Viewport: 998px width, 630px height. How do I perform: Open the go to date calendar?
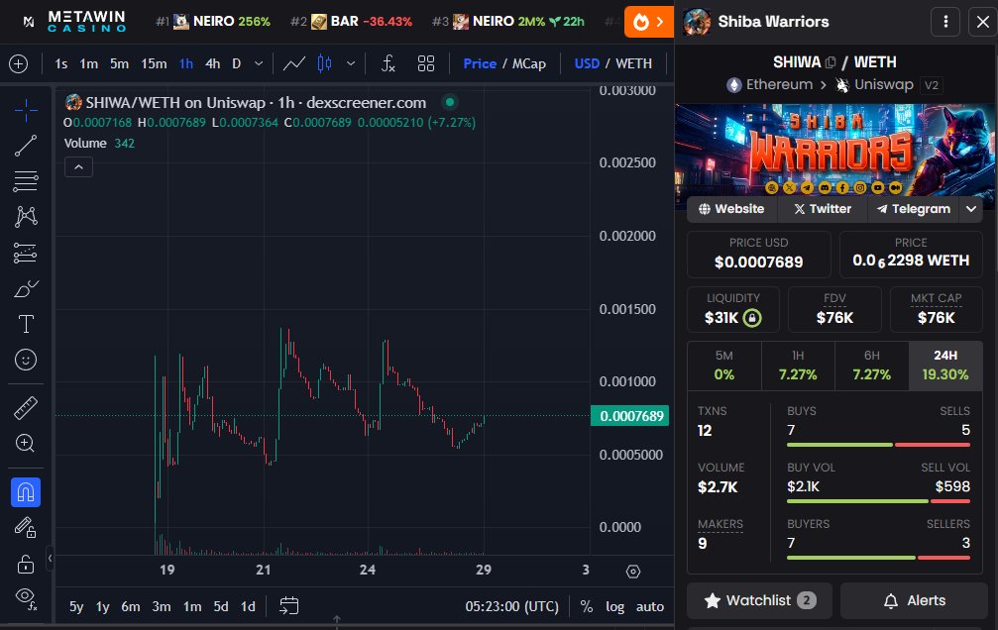pyautogui.click(x=289, y=606)
